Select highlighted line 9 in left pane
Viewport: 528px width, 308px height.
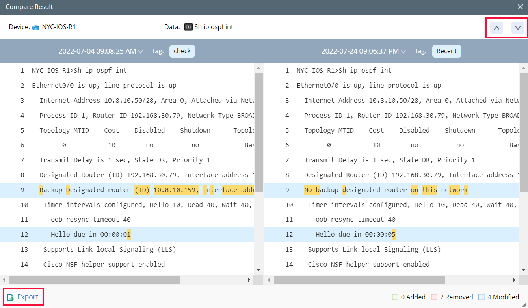pyautogui.click(x=118, y=189)
